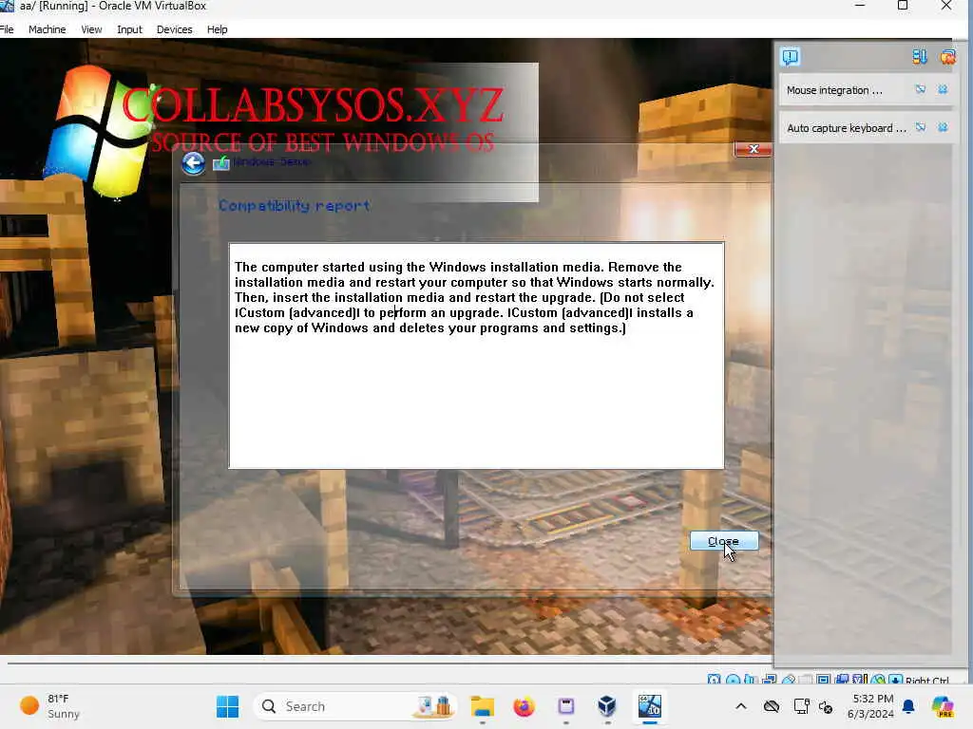Expand the hidden system tray icons chevron

(741, 706)
